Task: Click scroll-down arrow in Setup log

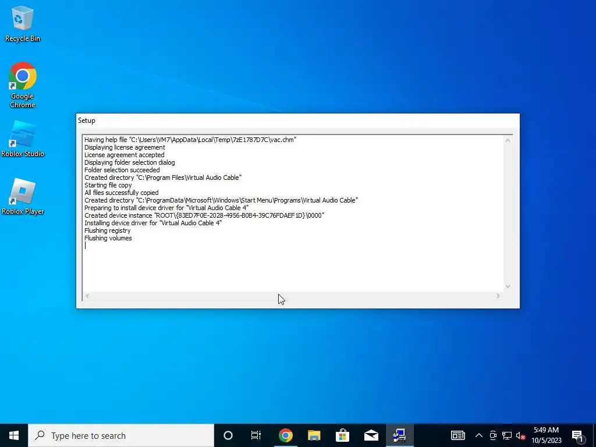Action: pyautogui.click(x=508, y=286)
